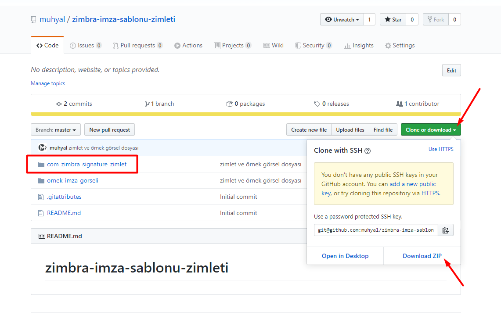Click the branch icon beside 1 branch
501x319 pixels.
pyautogui.click(x=147, y=104)
